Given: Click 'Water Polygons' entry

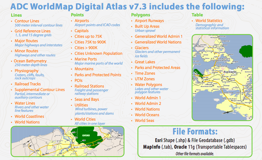Looking at the screenshot, I should 148,85.
